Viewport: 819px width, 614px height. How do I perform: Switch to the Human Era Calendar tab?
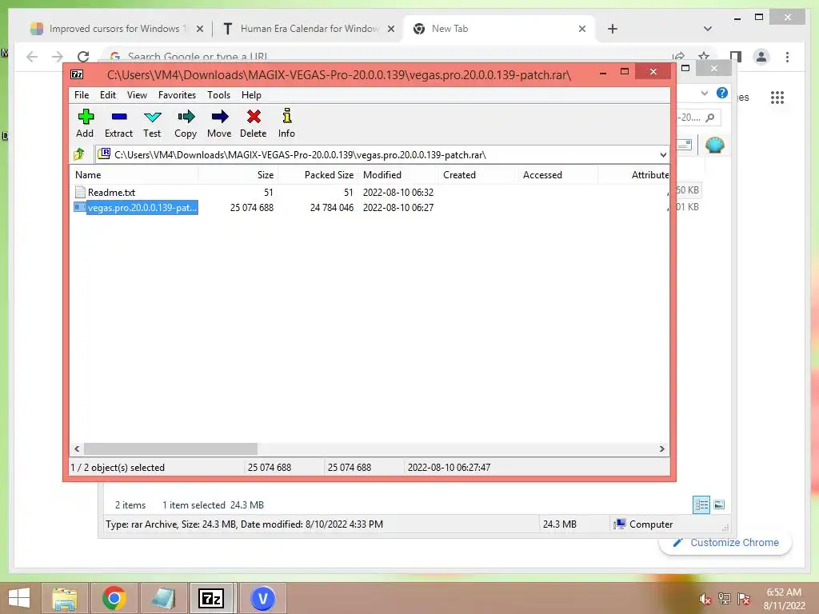(x=308, y=29)
